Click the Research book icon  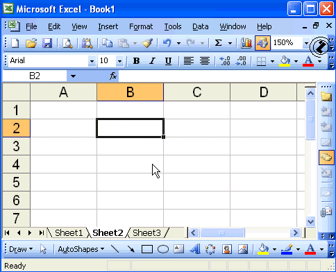[87, 43]
